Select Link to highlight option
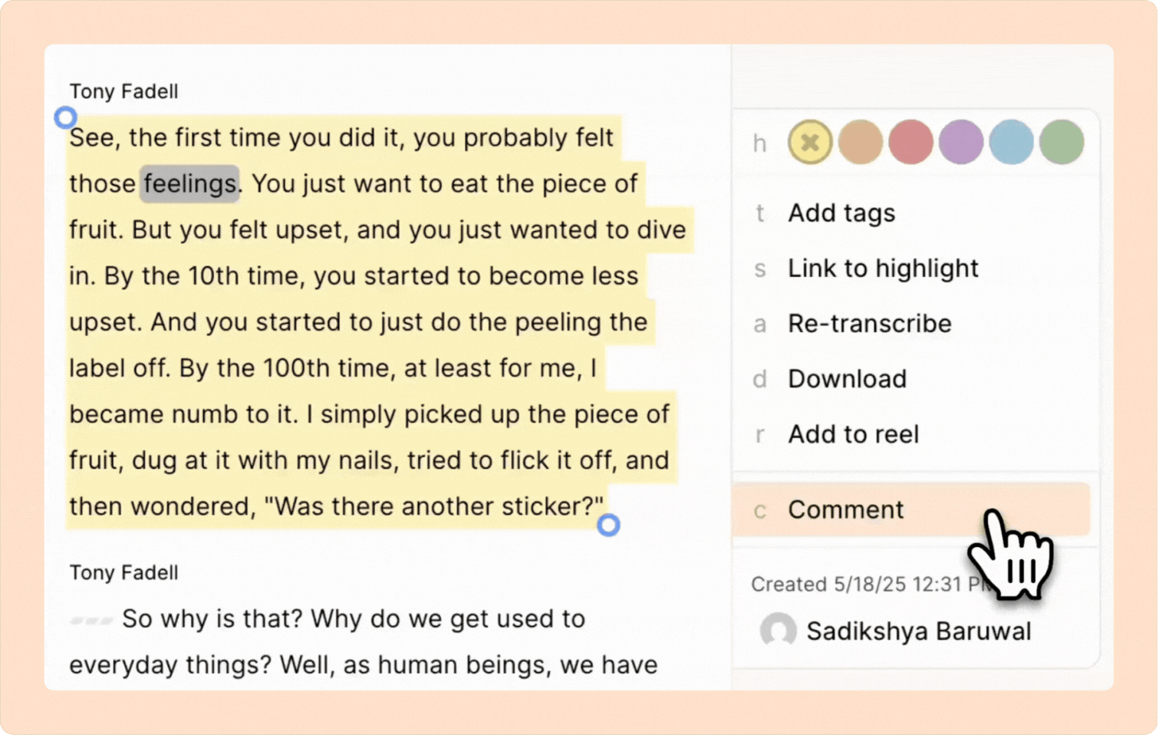The height and width of the screenshot is (735, 1159). click(x=883, y=269)
